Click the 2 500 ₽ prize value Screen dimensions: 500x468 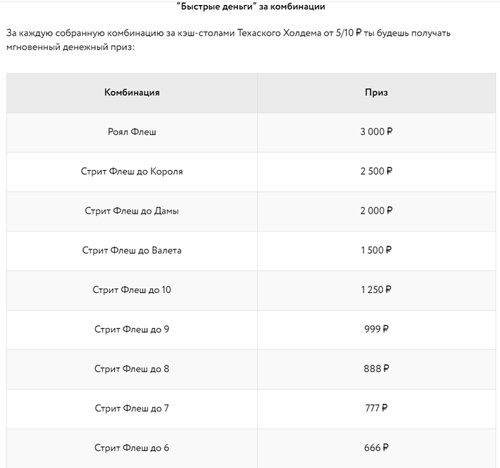376,171
